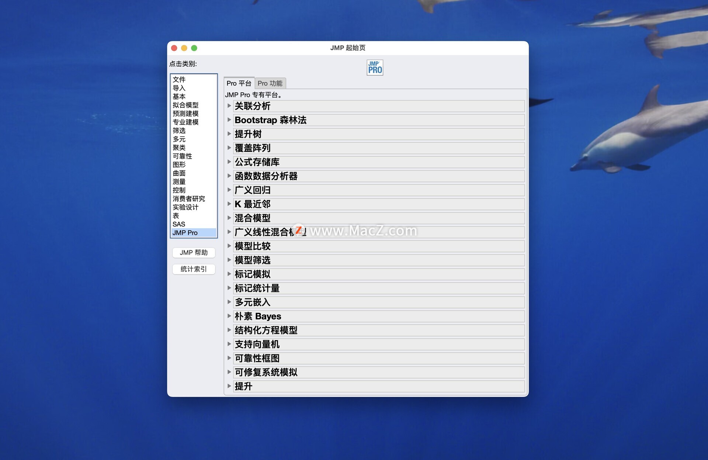Select the 拟合模型 category

194,105
